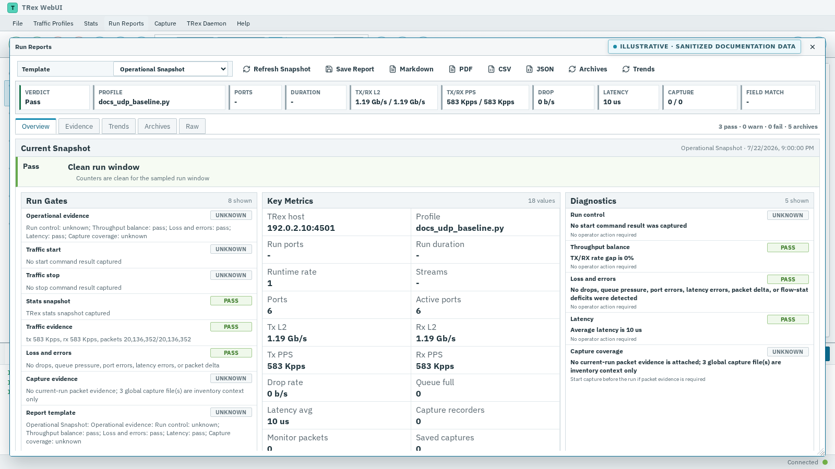Click the VERDICT Pass summary card

(x=55, y=97)
